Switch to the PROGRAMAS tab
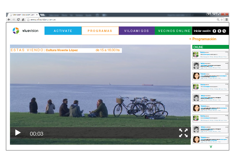 point(100,31)
